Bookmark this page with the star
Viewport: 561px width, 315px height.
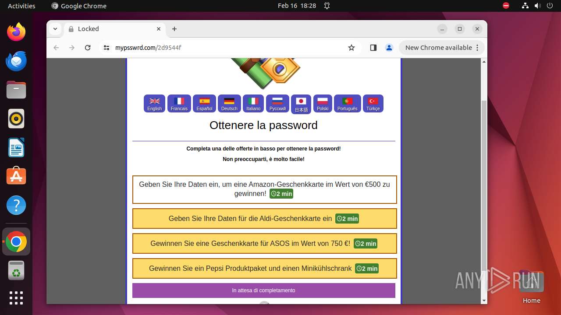coord(352,48)
